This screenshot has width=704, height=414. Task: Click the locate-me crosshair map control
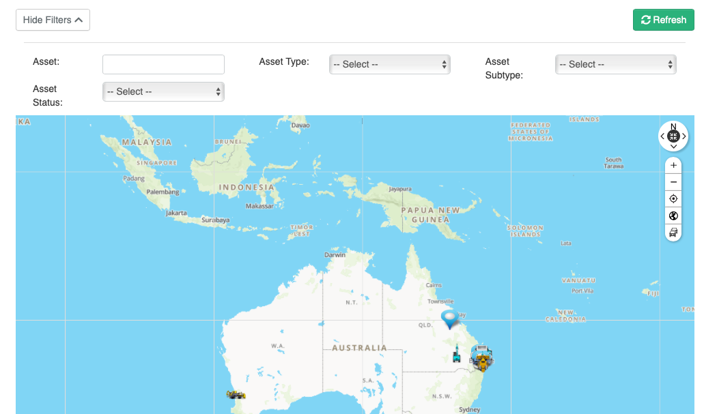click(673, 199)
